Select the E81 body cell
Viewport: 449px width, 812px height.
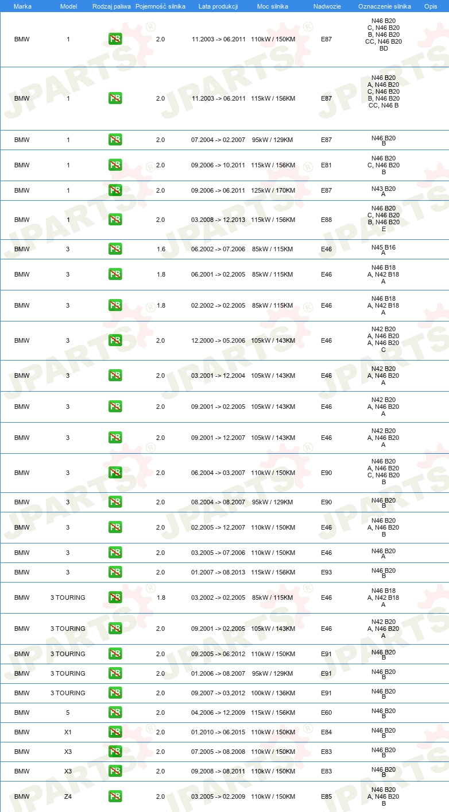(x=326, y=165)
